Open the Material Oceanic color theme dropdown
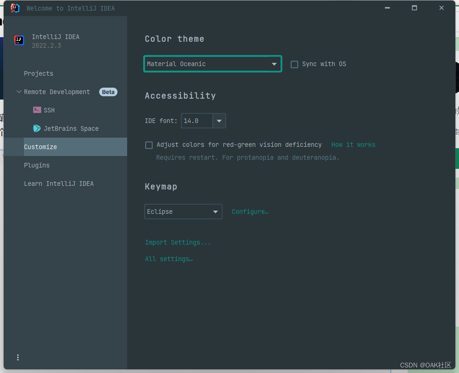The width and height of the screenshot is (459, 373). [213, 64]
